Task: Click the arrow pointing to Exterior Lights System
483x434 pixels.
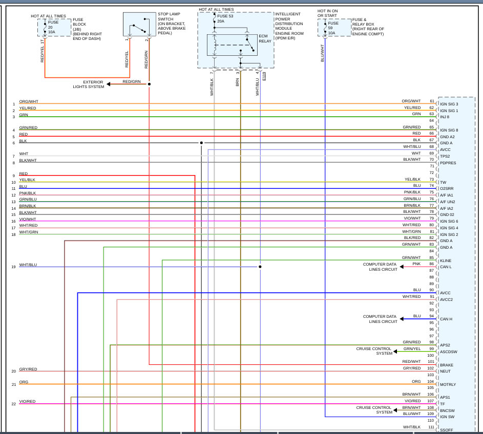Action: click(110, 84)
